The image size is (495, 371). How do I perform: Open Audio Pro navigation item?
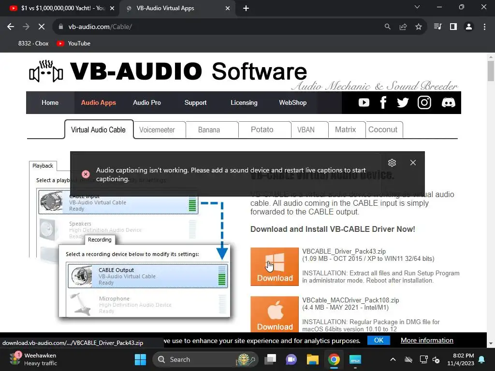pos(147,102)
